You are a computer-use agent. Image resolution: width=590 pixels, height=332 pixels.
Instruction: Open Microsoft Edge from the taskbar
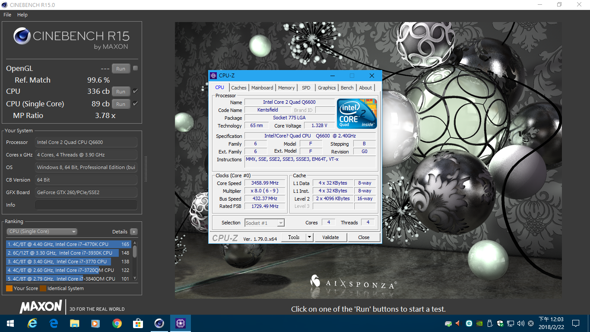54,323
